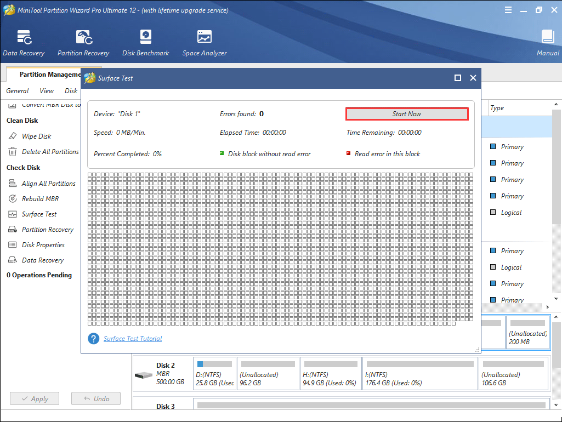Click the green no-read-error legend swatch

(x=222, y=153)
